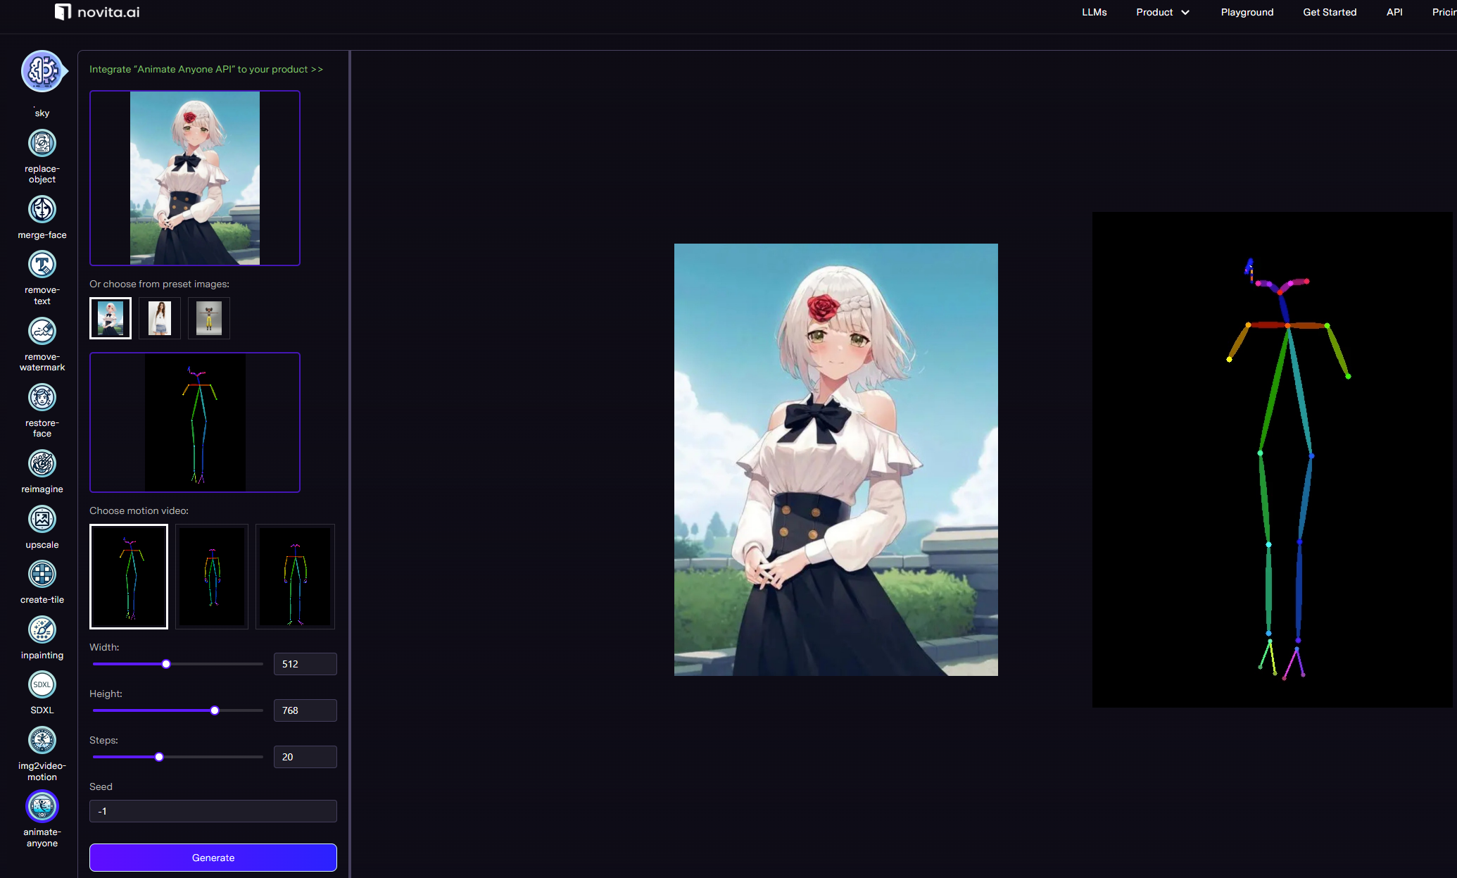
Task: Click the Seed input field
Action: point(213,811)
